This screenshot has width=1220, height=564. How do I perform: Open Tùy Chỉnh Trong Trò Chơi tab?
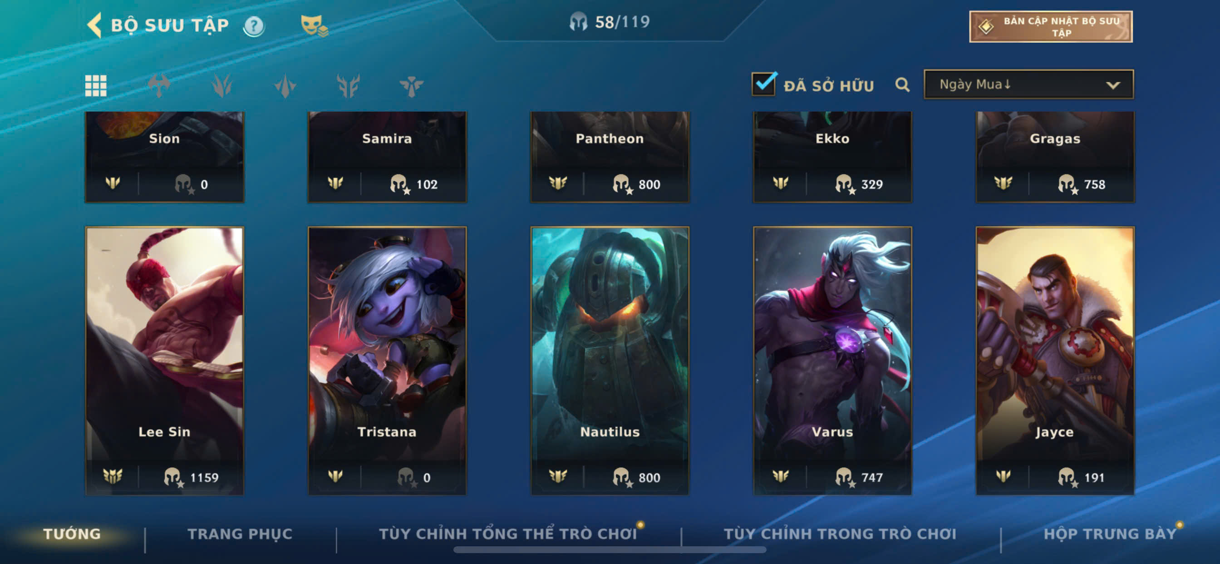(840, 534)
